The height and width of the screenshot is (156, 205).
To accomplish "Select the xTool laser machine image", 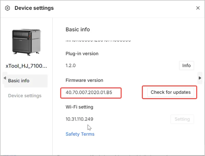I will [26, 42].
